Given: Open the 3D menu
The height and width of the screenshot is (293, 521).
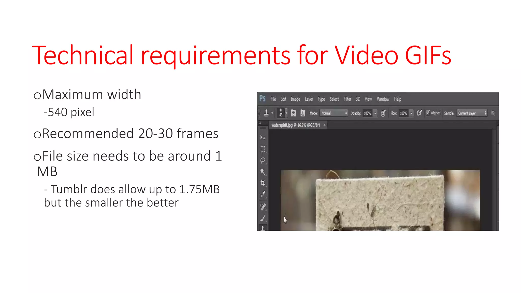Looking at the screenshot, I should [358, 99].
